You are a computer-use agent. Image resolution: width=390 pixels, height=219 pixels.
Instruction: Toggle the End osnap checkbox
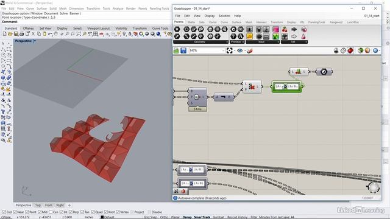(4, 212)
